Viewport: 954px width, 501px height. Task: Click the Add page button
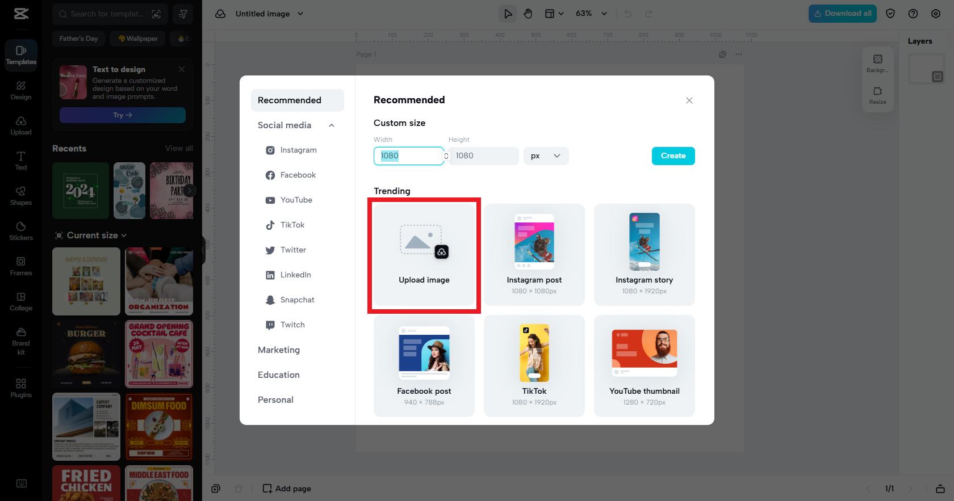pyautogui.click(x=287, y=489)
